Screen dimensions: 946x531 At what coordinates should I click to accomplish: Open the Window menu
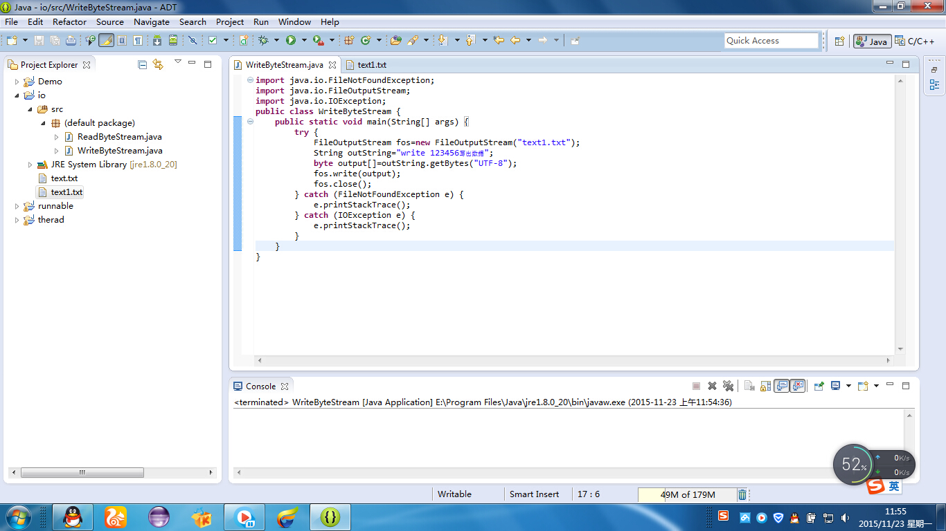pyautogui.click(x=295, y=21)
